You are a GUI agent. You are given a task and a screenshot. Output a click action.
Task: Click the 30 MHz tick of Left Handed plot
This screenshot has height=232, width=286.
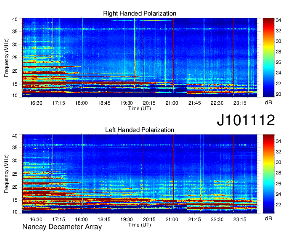(15, 161)
